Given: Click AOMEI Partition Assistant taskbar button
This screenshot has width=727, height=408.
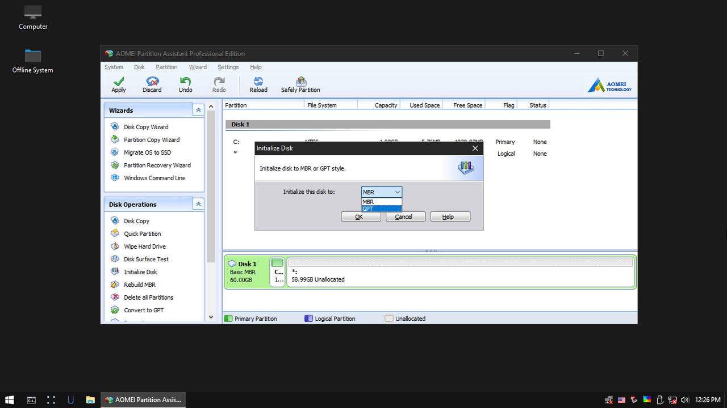Looking at the screenshot, I should click(143, 399).
